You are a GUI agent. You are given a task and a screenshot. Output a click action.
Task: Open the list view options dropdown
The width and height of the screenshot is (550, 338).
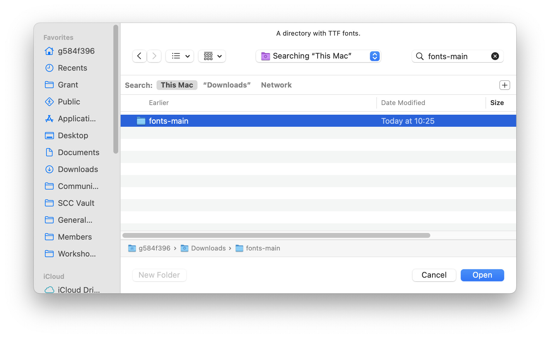click(180, 56)
